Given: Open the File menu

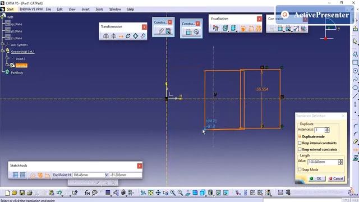Looking at the screenshot, I should (49, 10).
